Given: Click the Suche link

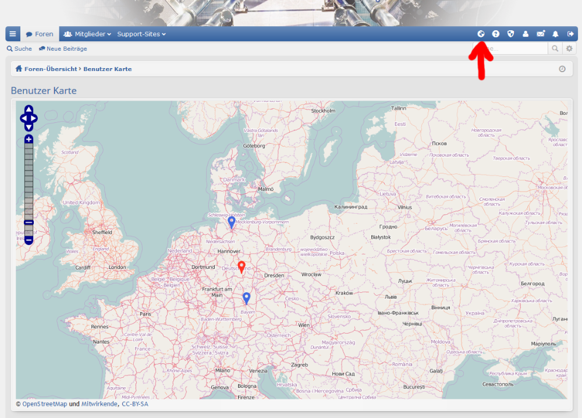Looking at the screenshot, I should point(19,49).
